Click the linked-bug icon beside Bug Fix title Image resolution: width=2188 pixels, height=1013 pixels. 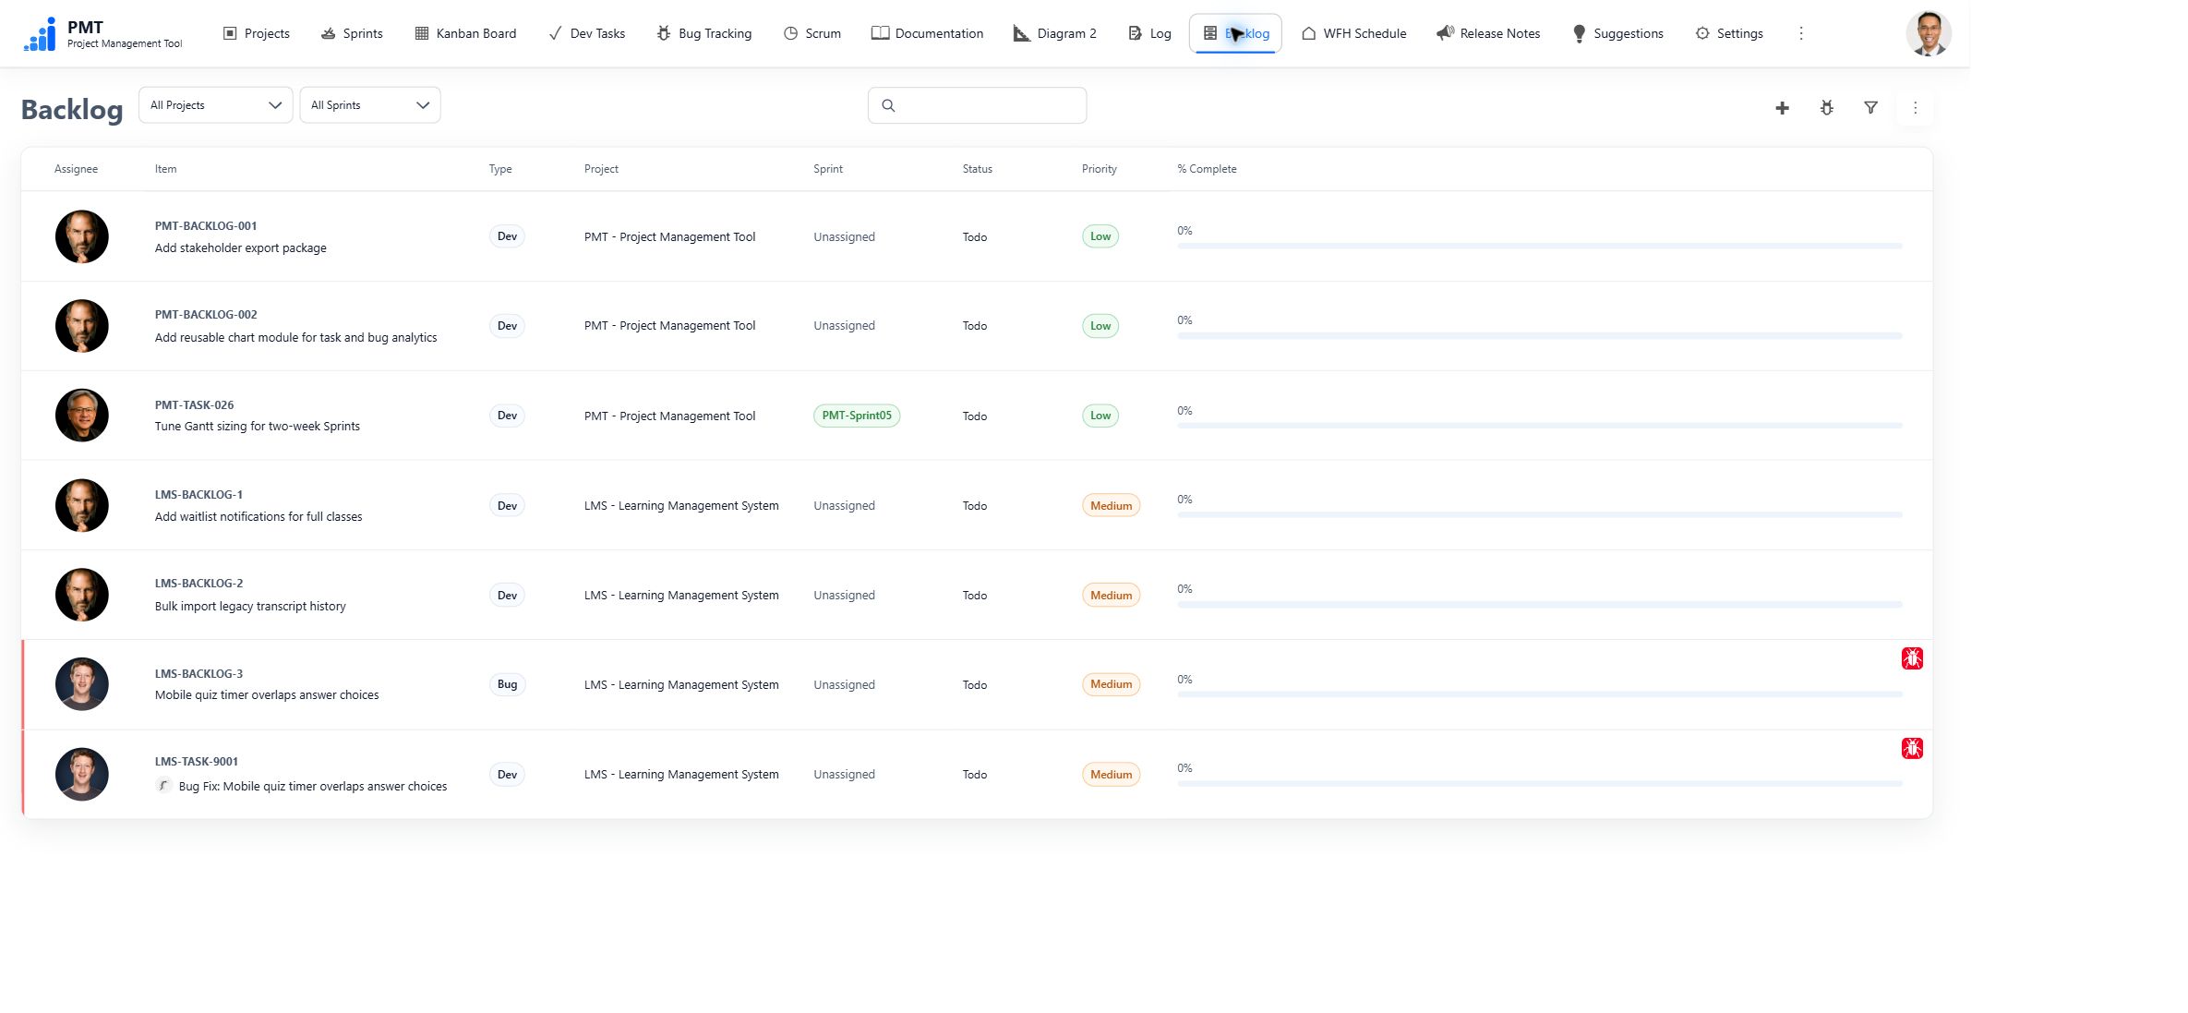(163, 786)
